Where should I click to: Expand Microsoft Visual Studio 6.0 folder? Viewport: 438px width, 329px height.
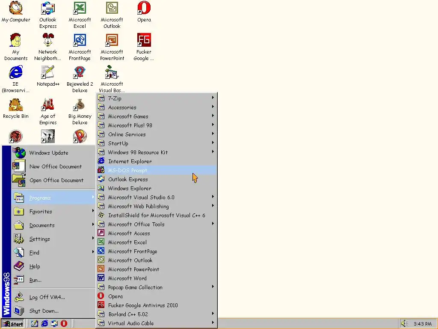(157, 197)
